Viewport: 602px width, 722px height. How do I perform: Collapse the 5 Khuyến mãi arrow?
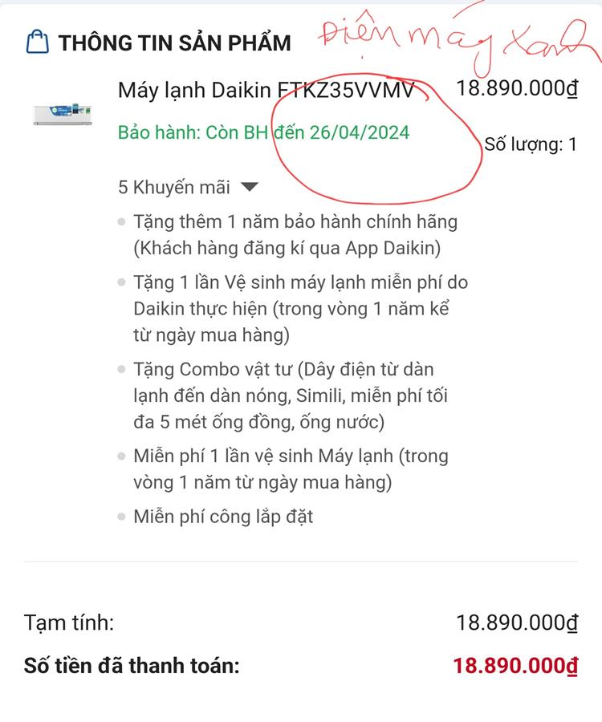click(250, 187)
